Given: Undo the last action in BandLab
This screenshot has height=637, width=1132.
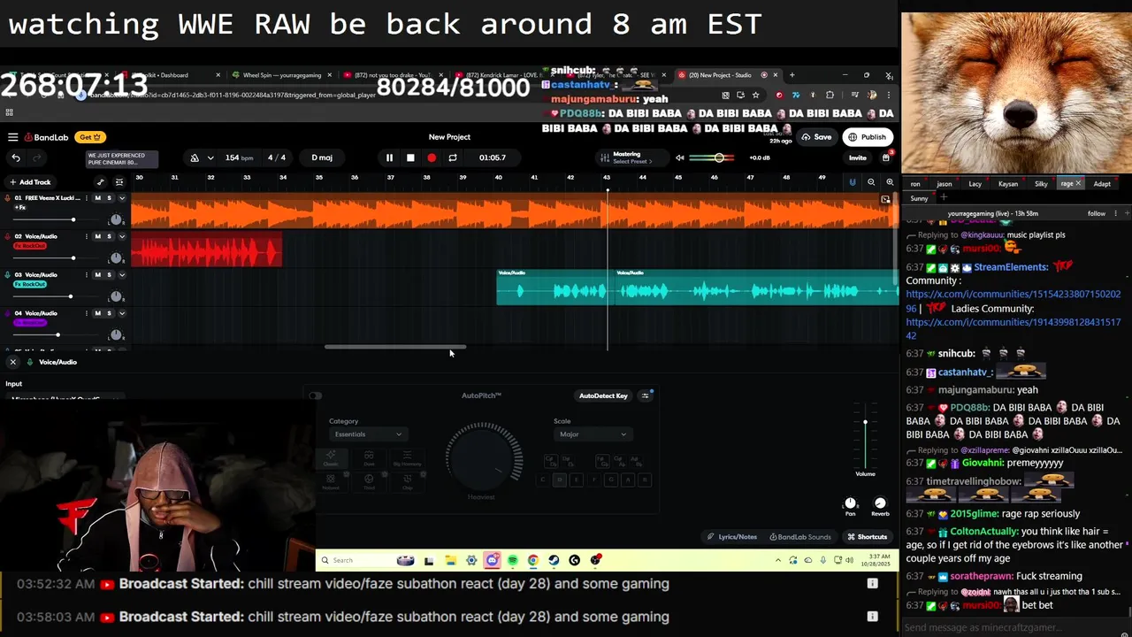Looking at the screenshot, I should [16, 157].
